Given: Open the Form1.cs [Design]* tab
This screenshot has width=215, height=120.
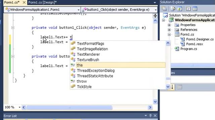Looking at the screenshot, I should coord(42,2).
